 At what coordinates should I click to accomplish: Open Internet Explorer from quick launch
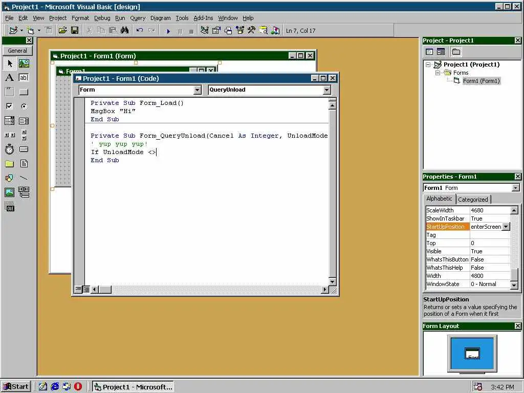coord(55,387)
